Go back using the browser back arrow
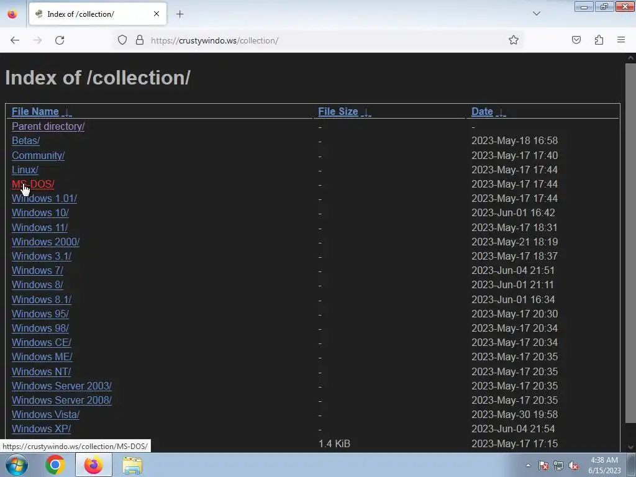The width and height of the screenshot is (636, 477). pyautogui.click(x=15, y=40)
